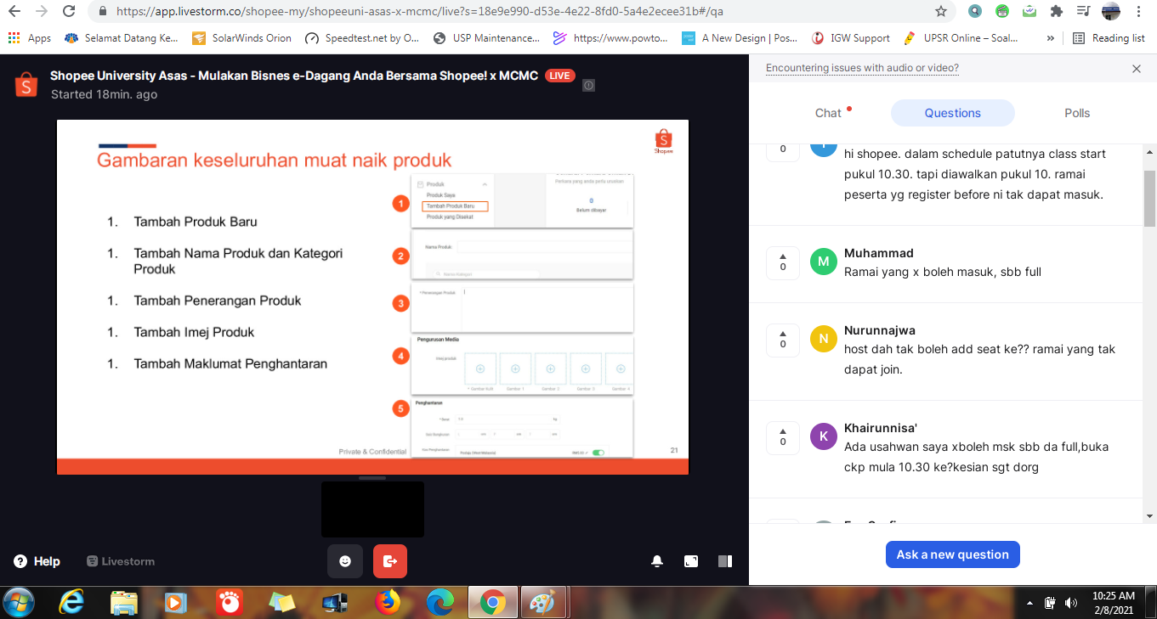
Task: Open notifications bell in Livestorm
Action: tap(657, 561)
